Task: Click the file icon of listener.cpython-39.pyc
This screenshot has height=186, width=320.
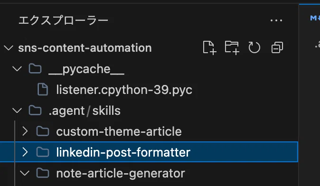Action: coord(43,89)
